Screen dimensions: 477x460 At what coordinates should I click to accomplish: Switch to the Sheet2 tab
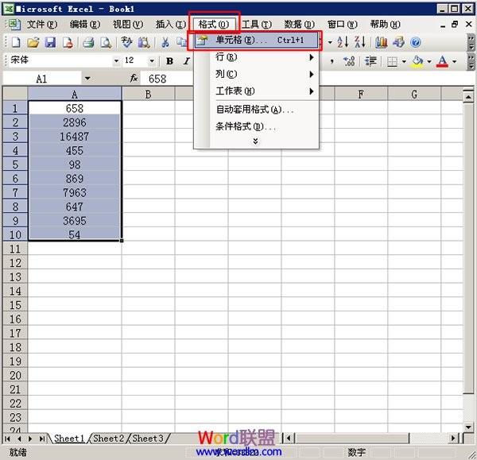tap(109, 439)
